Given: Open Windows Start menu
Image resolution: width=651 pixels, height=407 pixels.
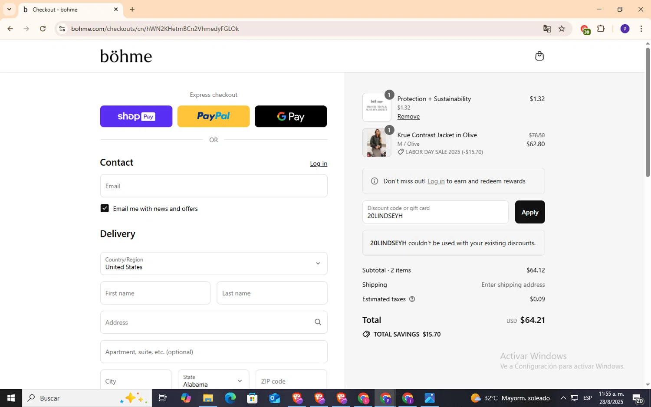Looking at the screenshot, I should tap(11, 398).
